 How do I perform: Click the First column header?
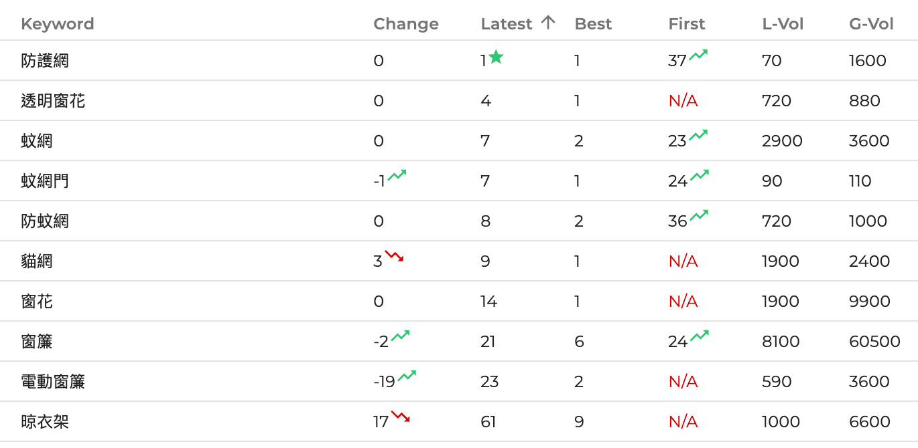(x=686, y=24)
